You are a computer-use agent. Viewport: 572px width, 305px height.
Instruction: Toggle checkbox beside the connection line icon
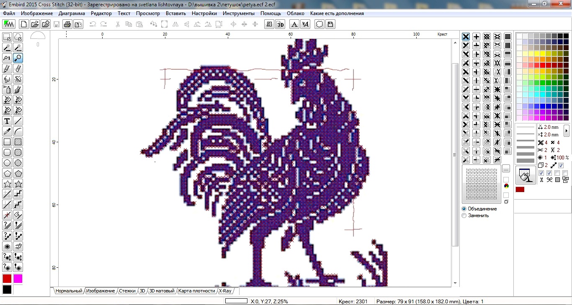(x=561, y=165)
